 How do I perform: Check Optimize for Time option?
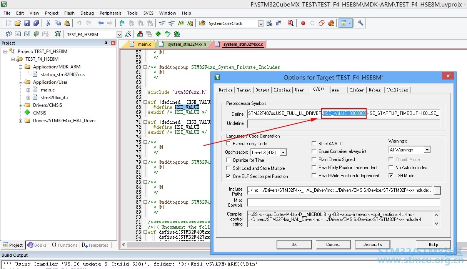tap(228, 160)
